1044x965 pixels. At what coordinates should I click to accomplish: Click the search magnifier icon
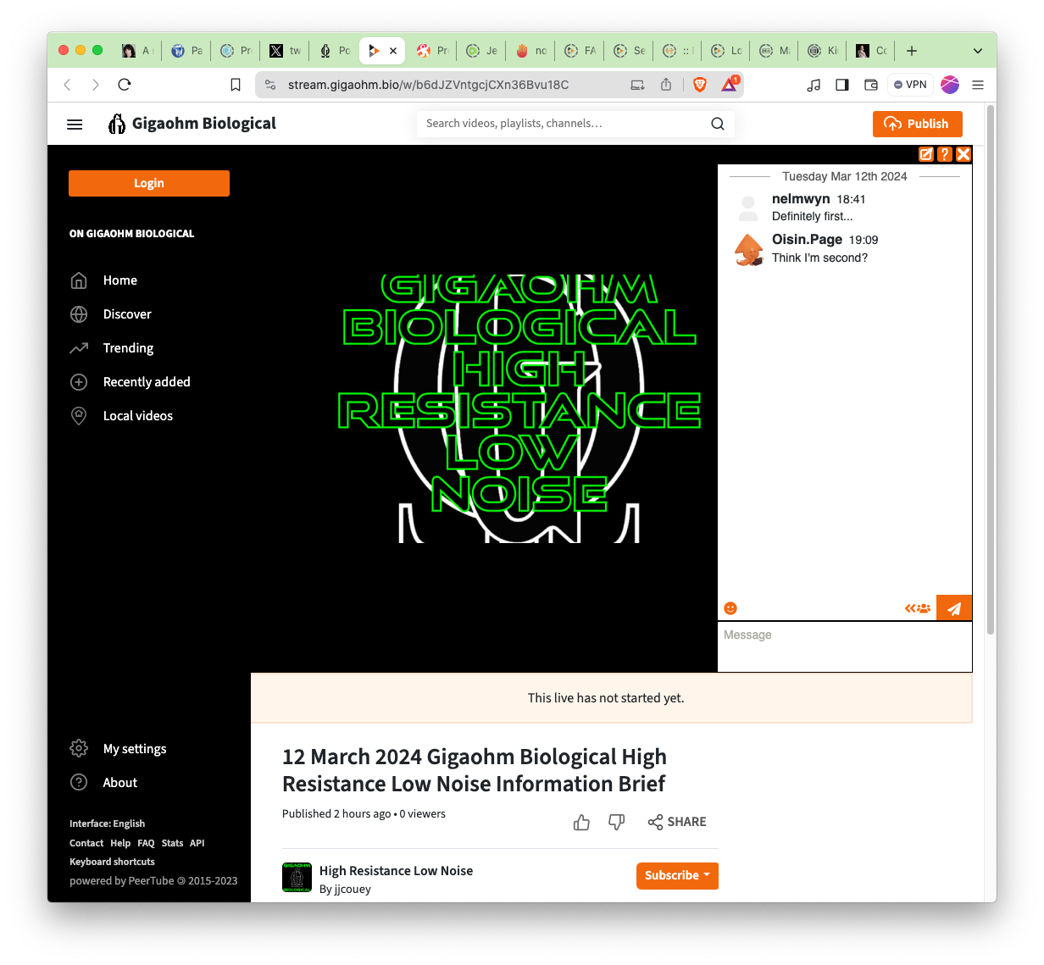[718, 124]
